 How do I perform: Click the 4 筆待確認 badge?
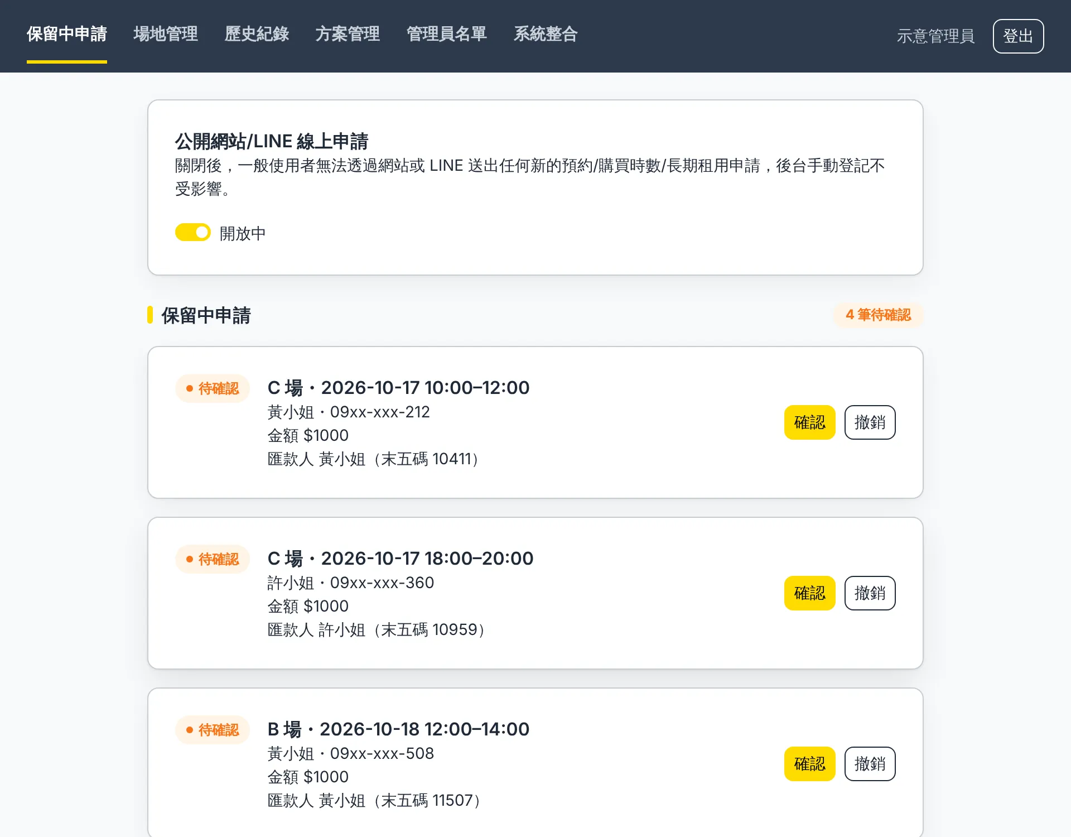pyautogui.click(x=878, y=315)
